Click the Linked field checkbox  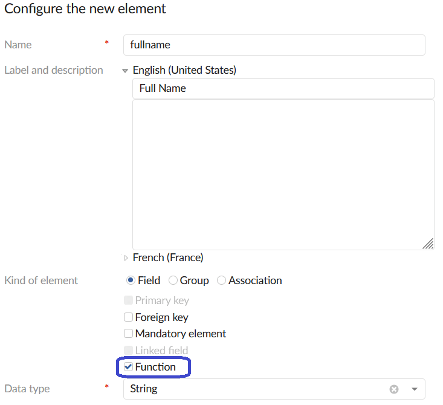pos(128,351)
